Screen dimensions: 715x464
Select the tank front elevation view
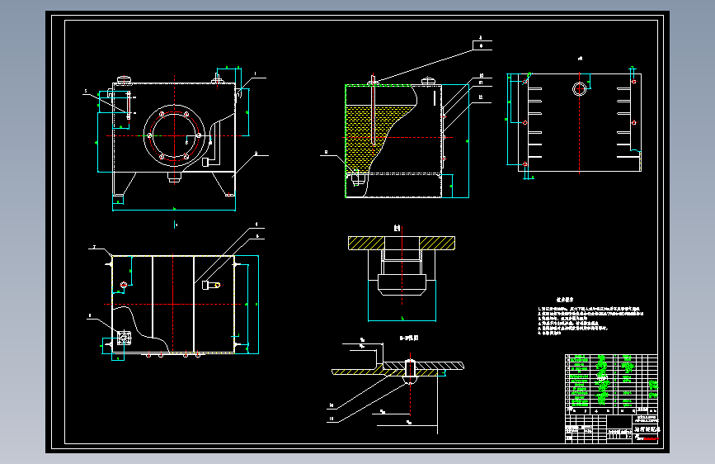tap(176, 140)
